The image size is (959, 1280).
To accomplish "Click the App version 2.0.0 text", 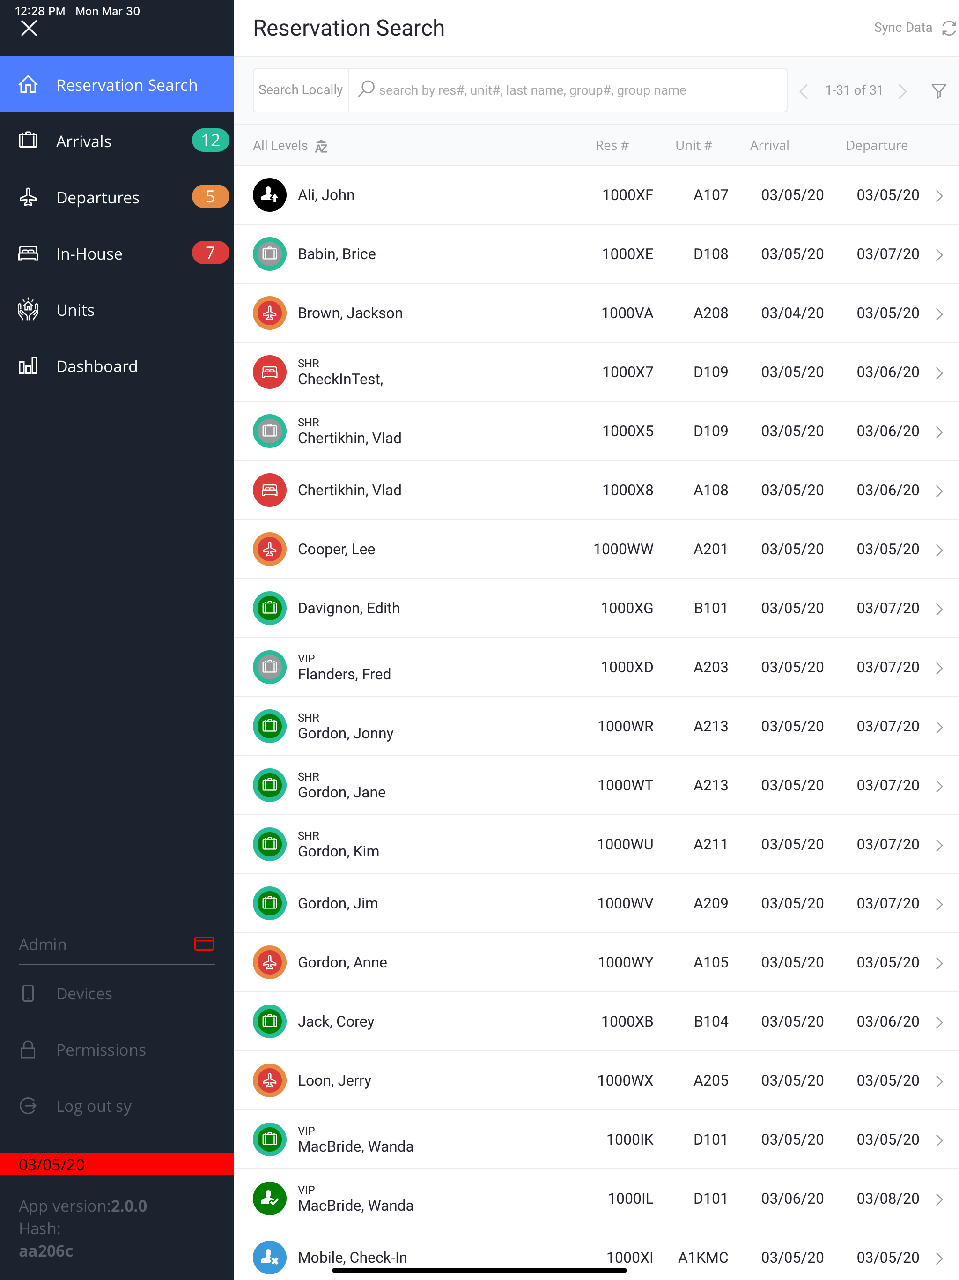I will pyautogui.click(x=83, y=1206).
